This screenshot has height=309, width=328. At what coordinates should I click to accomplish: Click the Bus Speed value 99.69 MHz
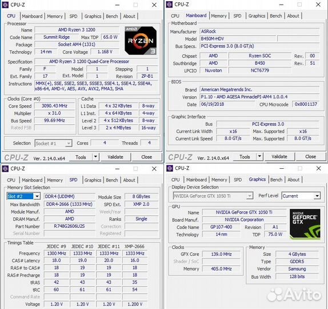coord(54,121)
